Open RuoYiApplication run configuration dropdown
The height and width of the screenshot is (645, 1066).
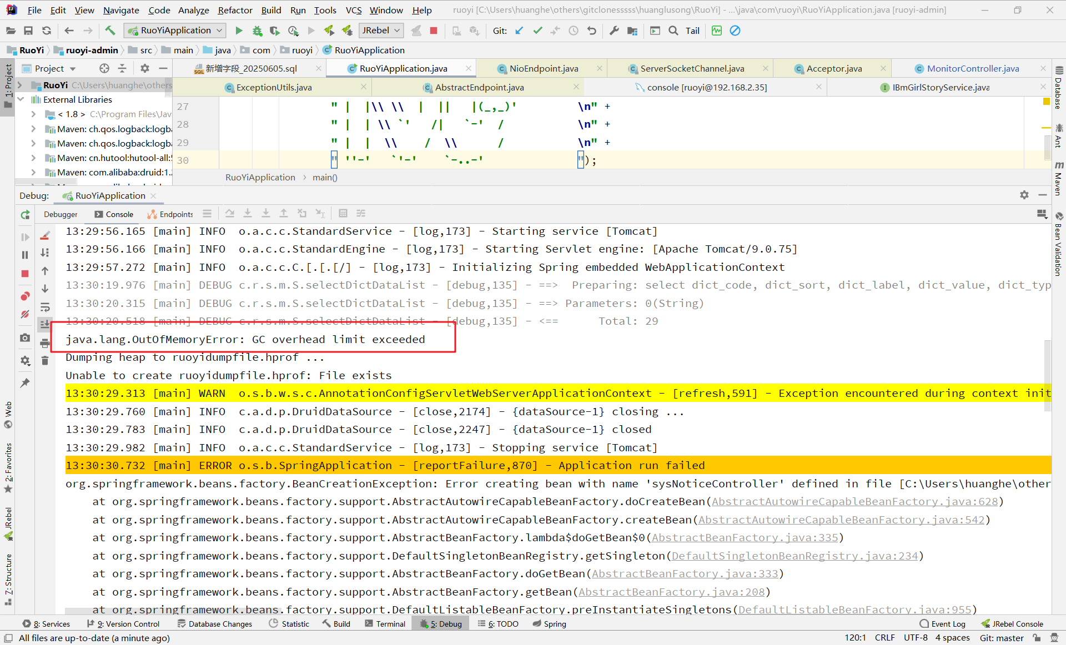[x=175, y=31]
